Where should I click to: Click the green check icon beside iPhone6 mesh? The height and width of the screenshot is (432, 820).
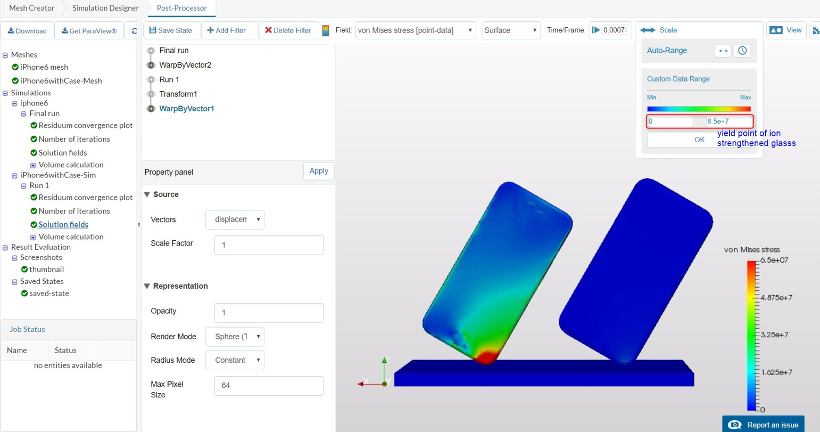pyautogui.click(x=15, y=67)
